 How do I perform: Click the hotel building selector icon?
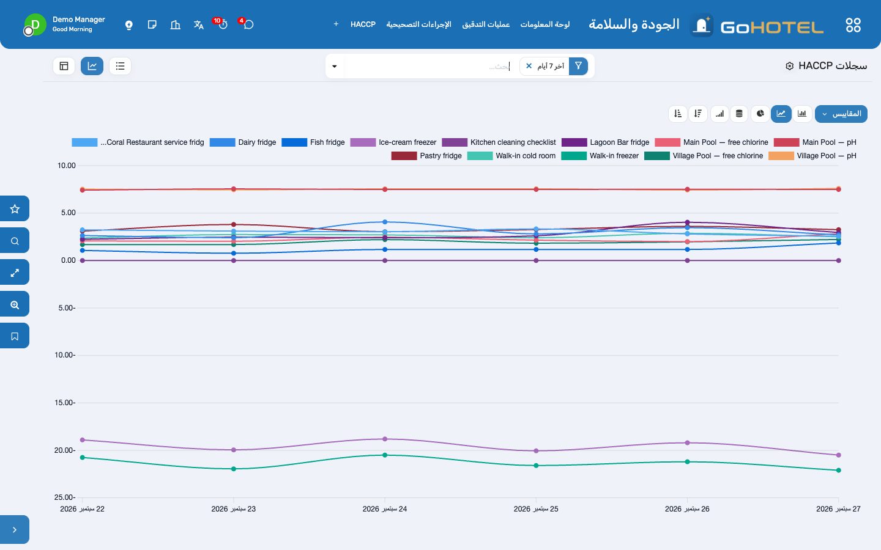[176, 25]
